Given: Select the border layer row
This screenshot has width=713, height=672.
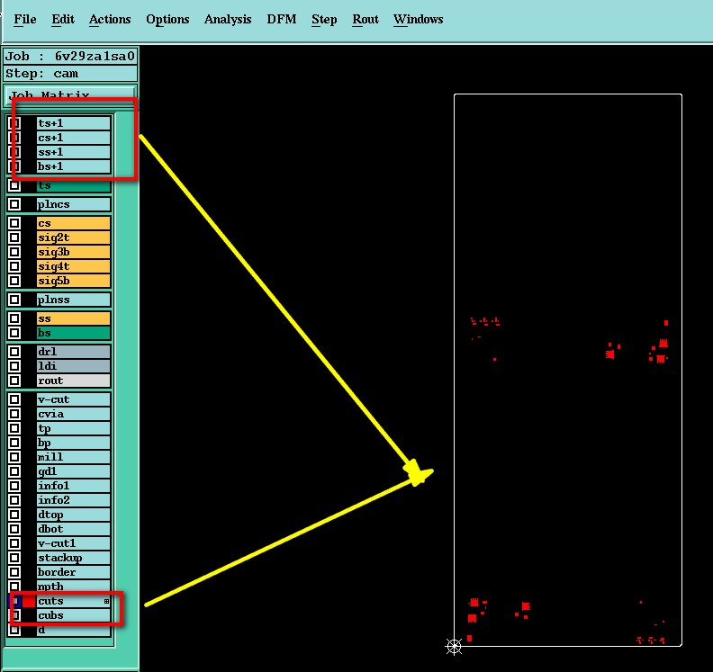Looking at the screenshot, I should point(74,572).
